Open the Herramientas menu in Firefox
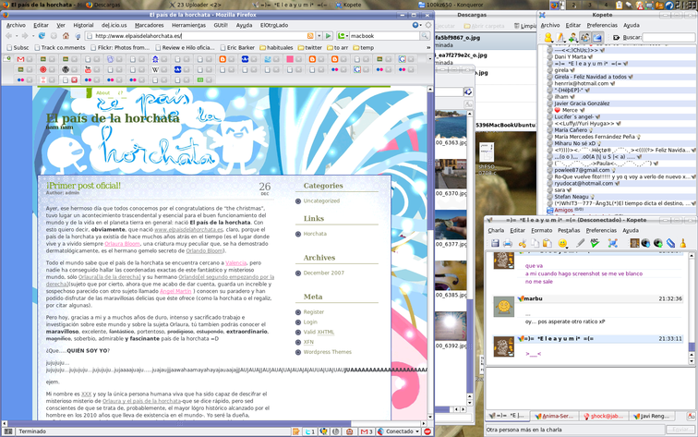This screenshot has height=437, width=698. click(x=188, y=25)
